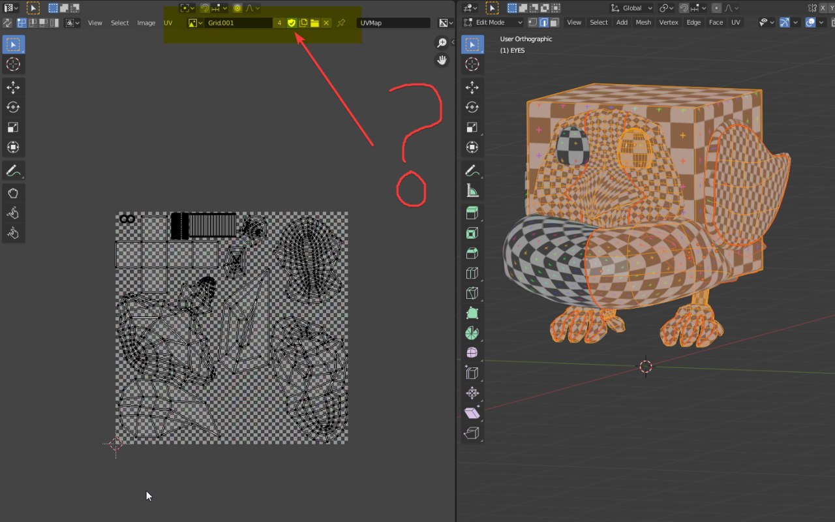Open display channels dropdown in UV editor
The image size is (835, 522).
click(445, 23)
